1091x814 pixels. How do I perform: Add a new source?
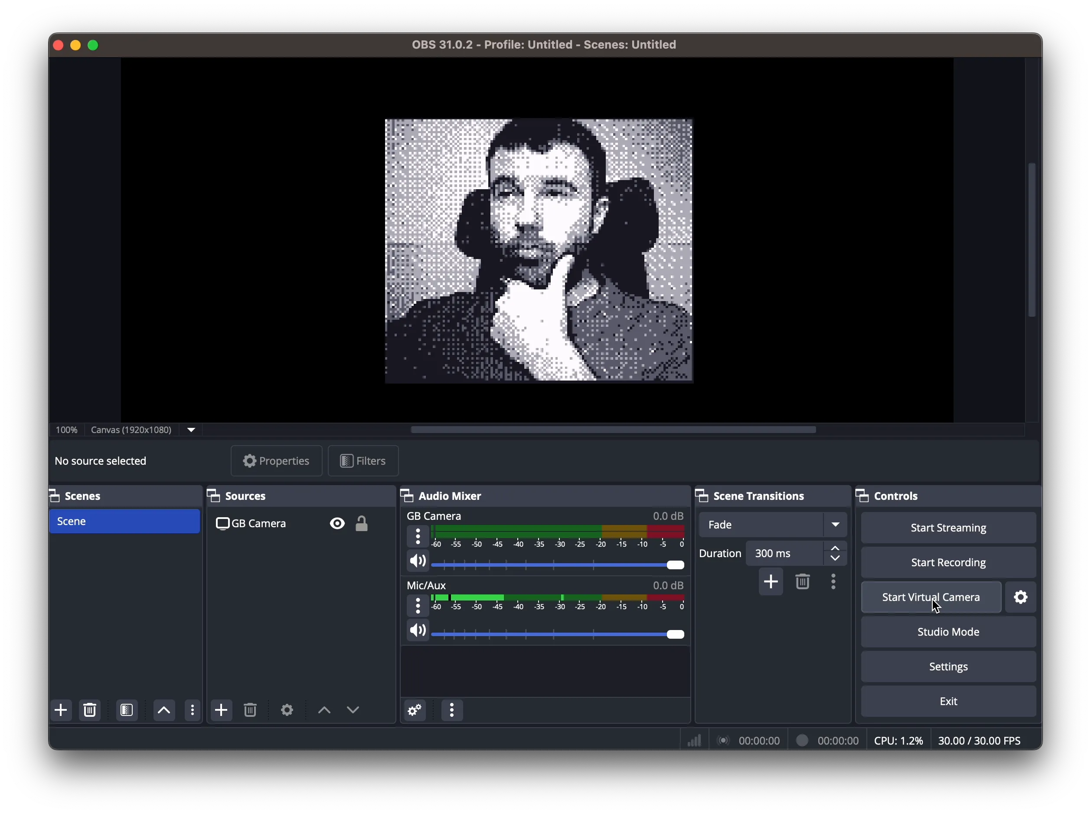pyautogui.click(x=222, y=710)
